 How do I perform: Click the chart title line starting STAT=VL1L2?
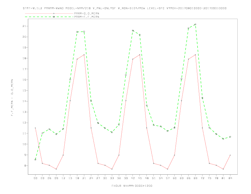(x=125, y=8)
